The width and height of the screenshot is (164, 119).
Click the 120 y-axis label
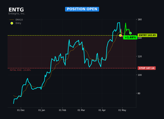point(140,56)
